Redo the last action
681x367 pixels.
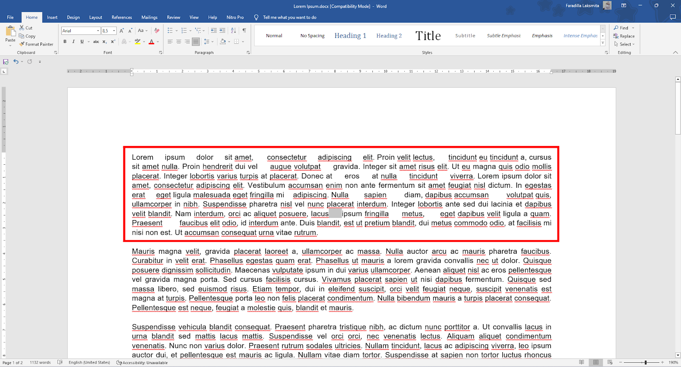click(x=30, y=62)
